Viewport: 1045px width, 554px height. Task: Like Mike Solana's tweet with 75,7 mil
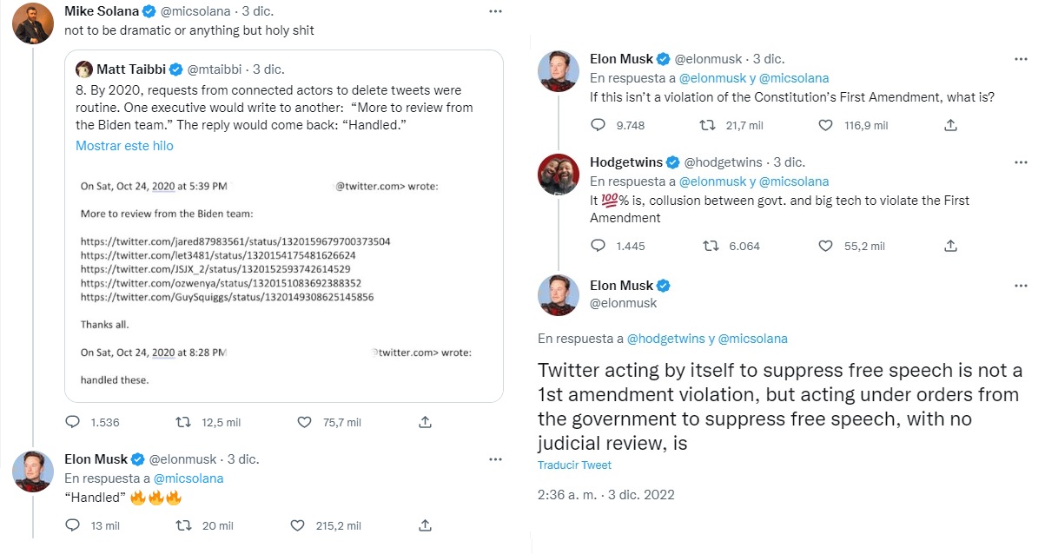(304, 423)
